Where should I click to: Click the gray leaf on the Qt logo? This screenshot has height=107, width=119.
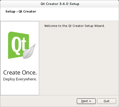[x=29, y=51]
